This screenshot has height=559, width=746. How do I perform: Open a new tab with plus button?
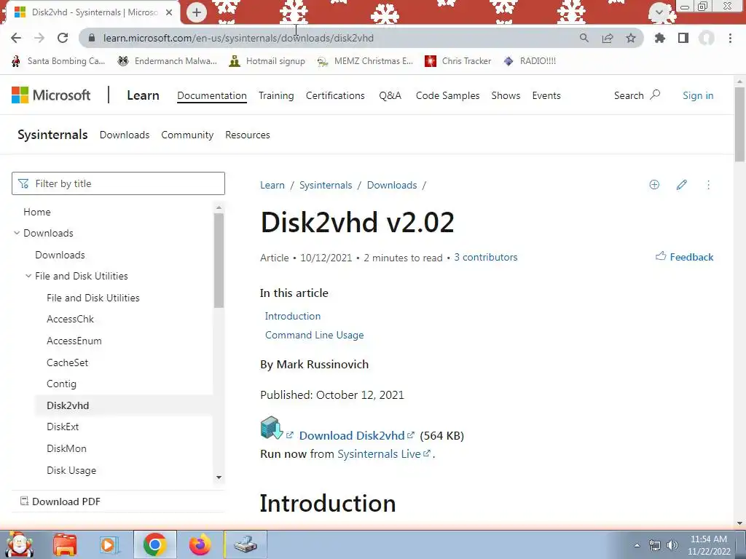(197, 12)
